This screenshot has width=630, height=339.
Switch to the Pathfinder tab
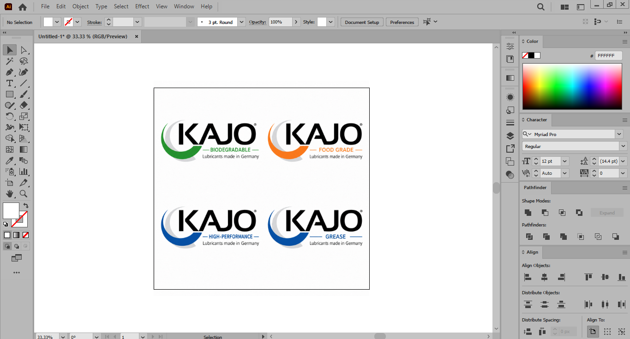pos(535,188)
